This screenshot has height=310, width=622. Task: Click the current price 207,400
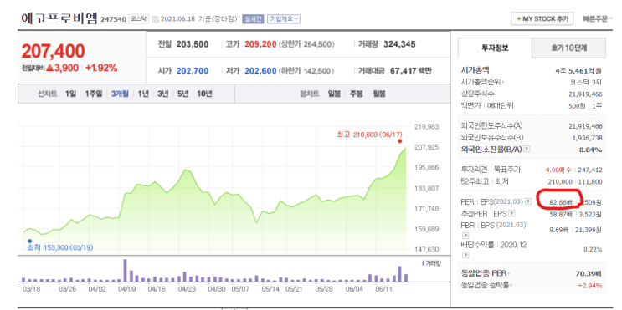click(x=53, y=51)
